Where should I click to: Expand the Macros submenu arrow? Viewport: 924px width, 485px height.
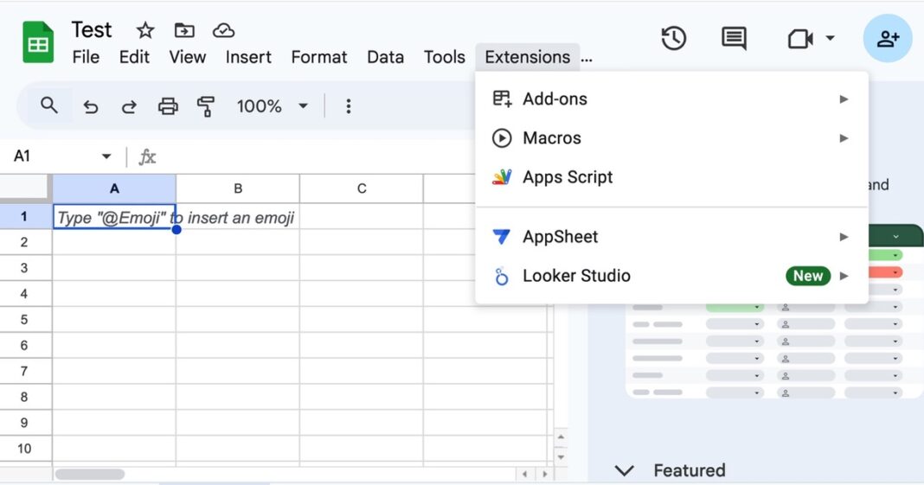(844, 138)
